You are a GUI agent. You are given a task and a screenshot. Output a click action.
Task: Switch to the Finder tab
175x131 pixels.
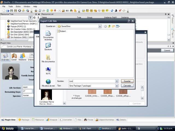pos(89,120)
